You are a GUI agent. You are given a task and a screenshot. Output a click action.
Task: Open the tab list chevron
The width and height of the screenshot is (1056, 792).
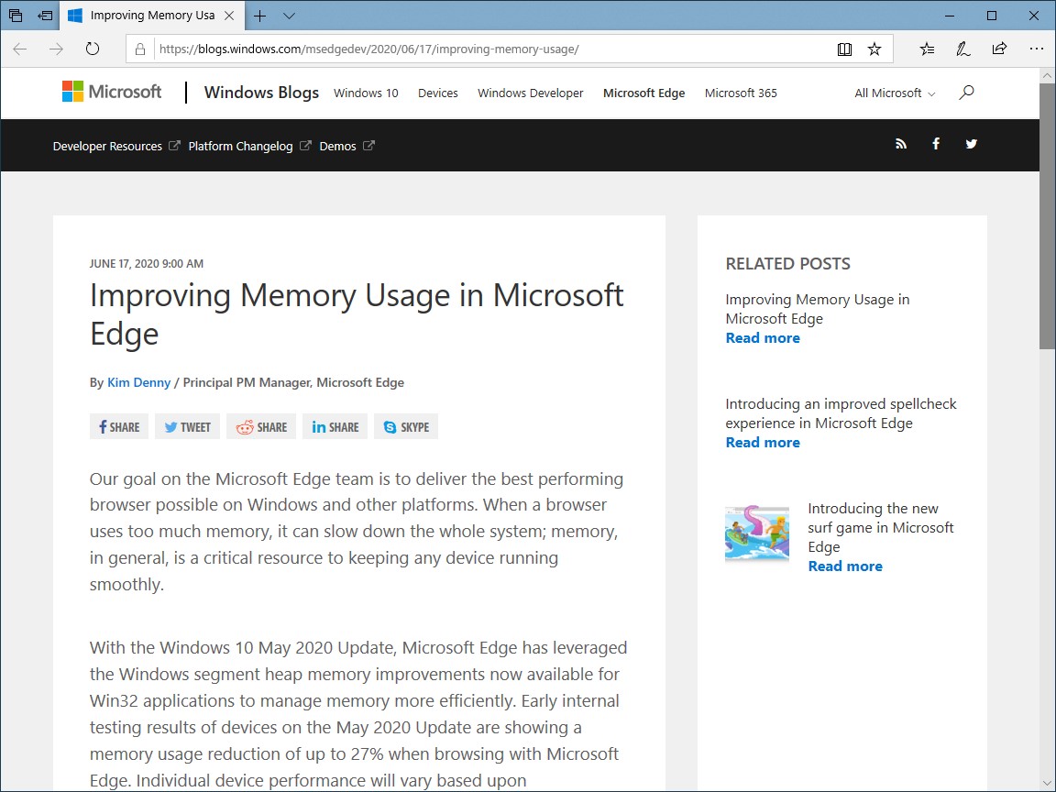290,16
